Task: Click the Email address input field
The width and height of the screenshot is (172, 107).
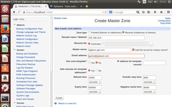Action: coord(116,56)
